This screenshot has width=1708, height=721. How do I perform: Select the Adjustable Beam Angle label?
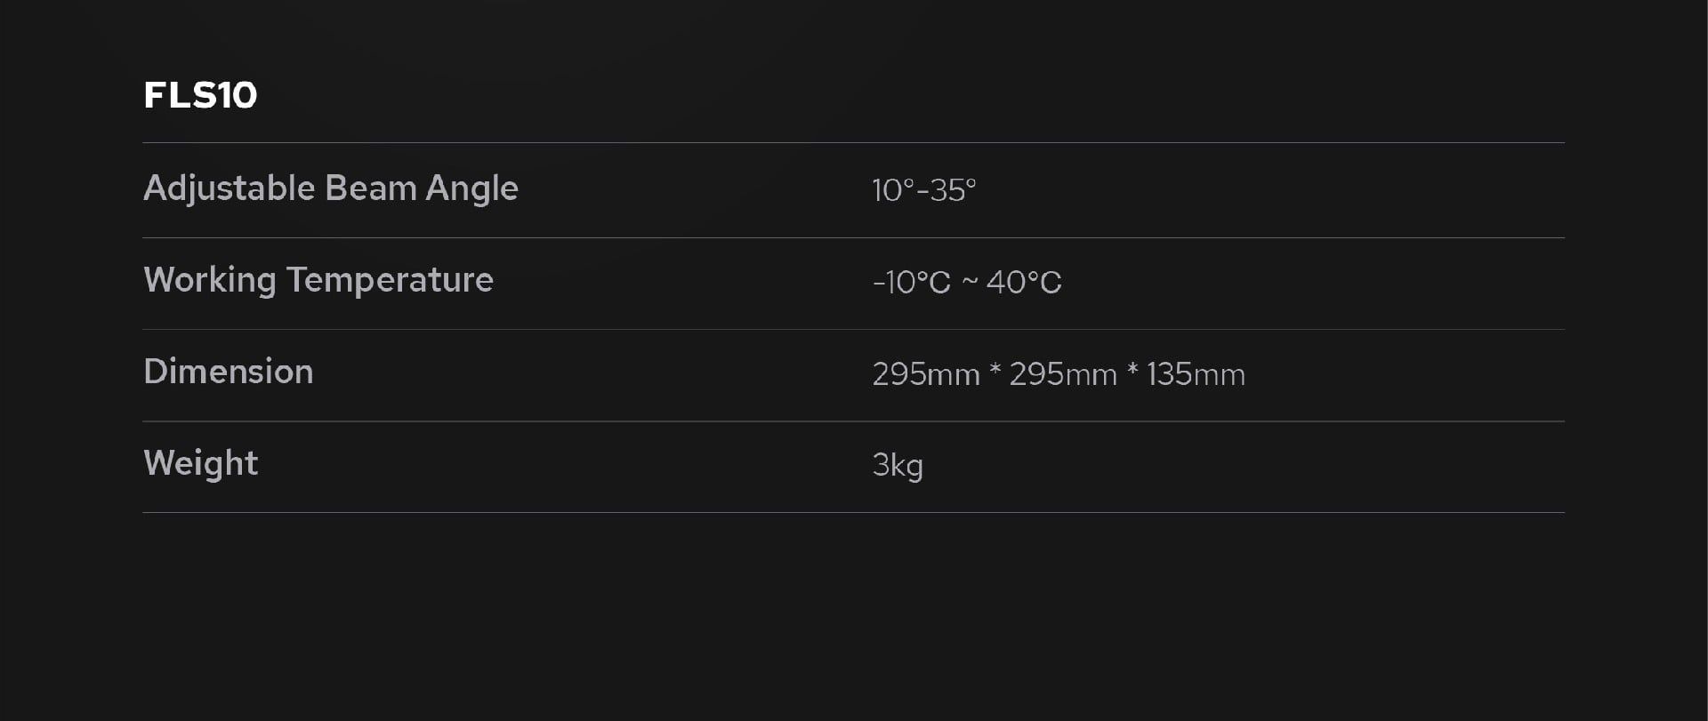click(x=330, y=188)
